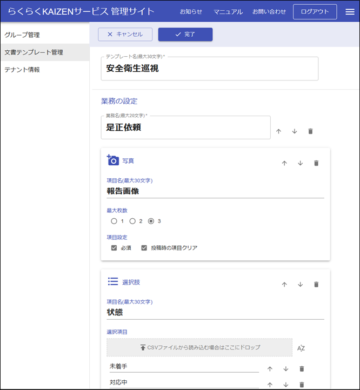Sort choices alphabetically with AZ icon
The image size is (360, 390).
tap(301, 348)
